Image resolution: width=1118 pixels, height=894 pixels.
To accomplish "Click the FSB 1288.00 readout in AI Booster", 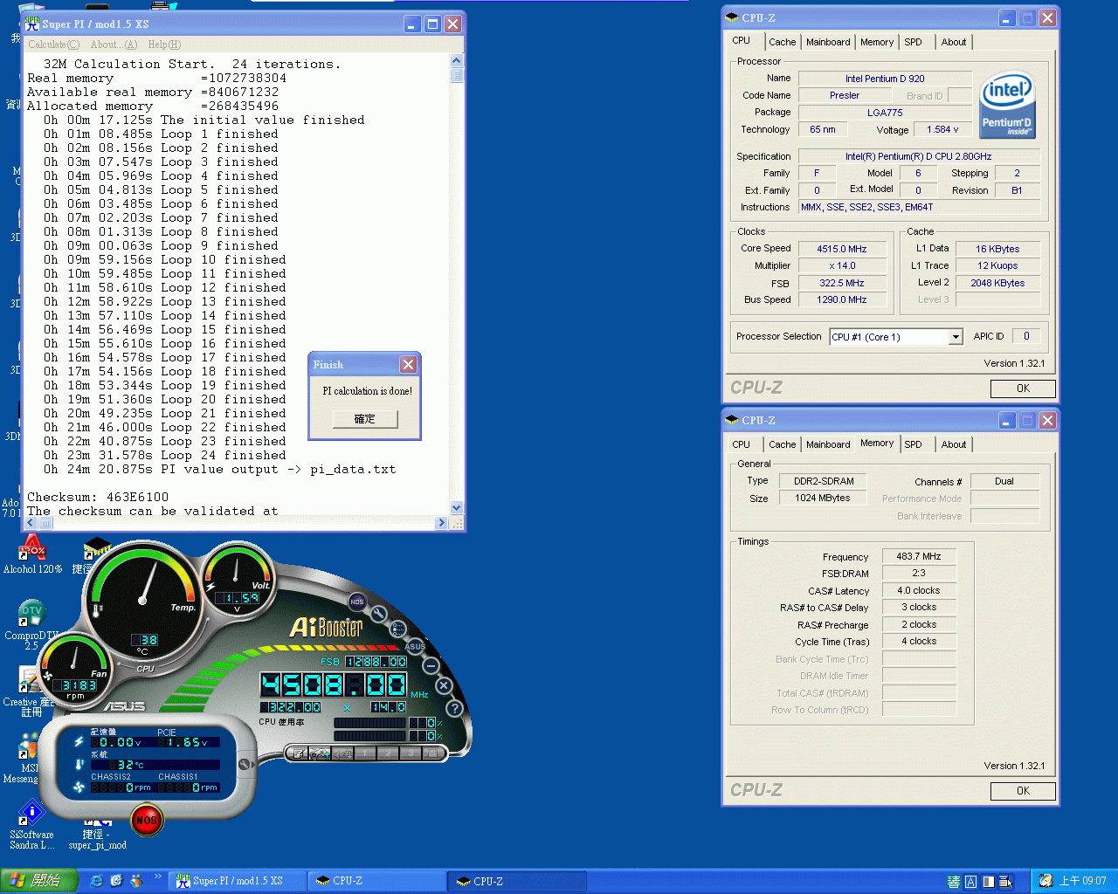I will 376,662.
